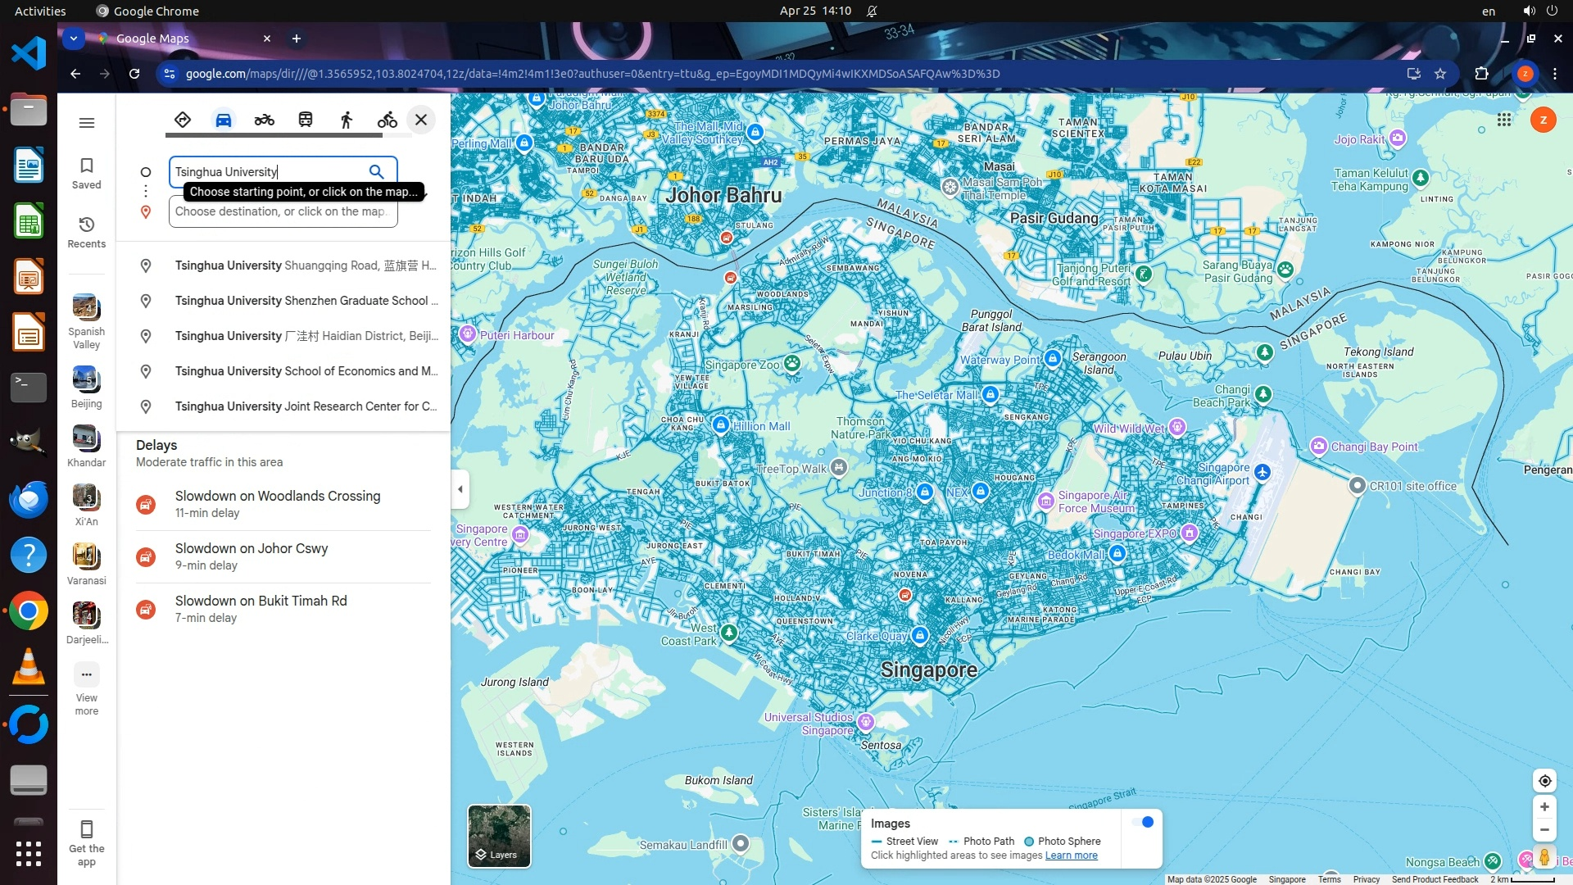Open the Recents button in the sidebar
Screen dimensions: 1573x885
tap(86, 232)
